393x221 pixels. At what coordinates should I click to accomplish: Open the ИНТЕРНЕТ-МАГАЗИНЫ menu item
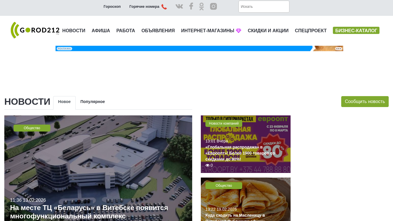pyautogui.click(x=208, y=31)
